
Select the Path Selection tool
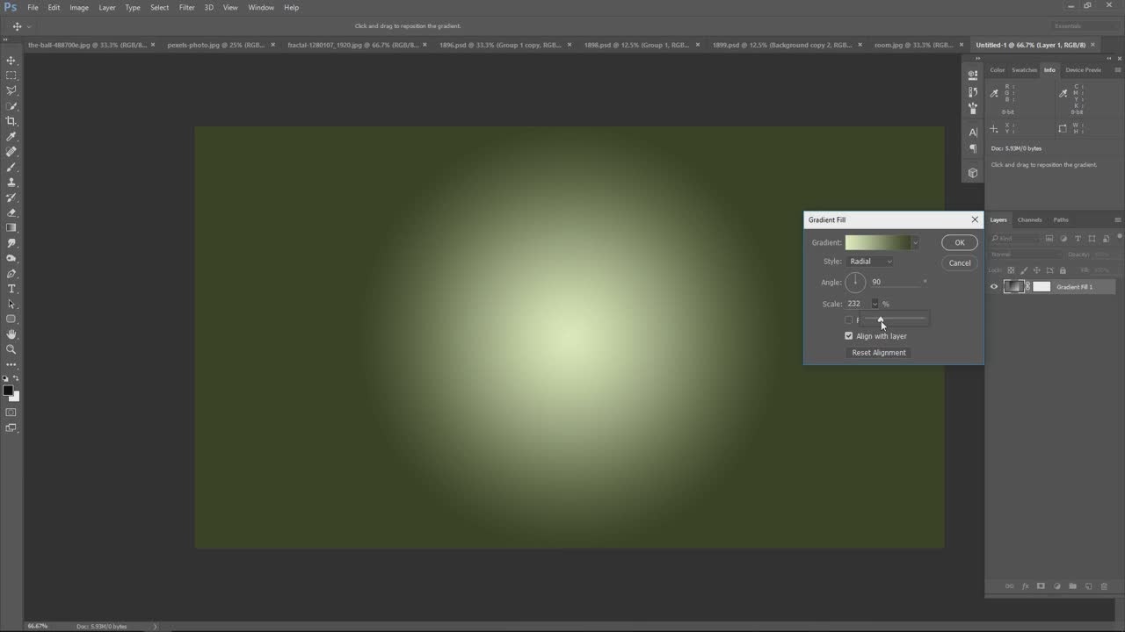[x=11, y=304]
